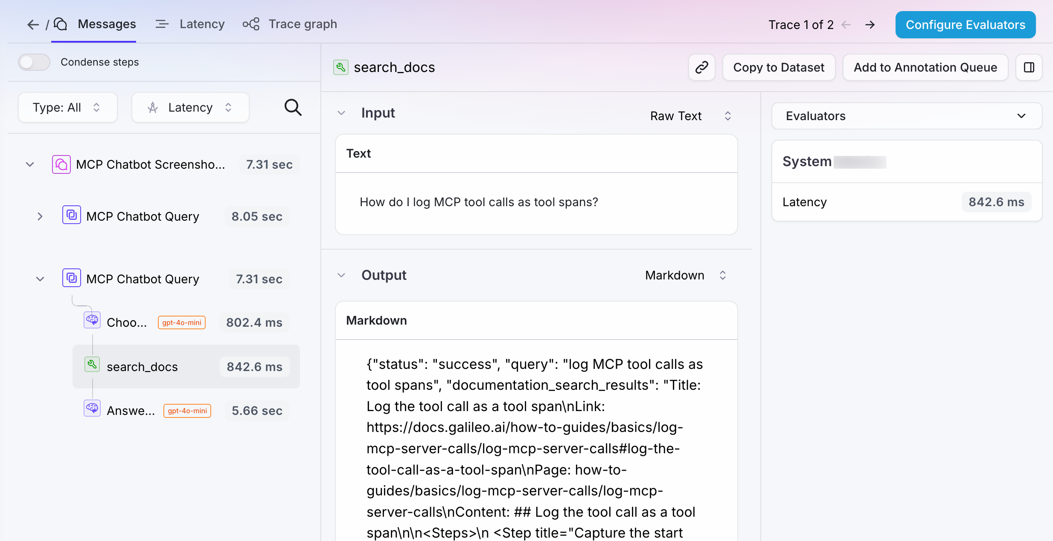The width and height of the screenshot is (1053, 541).
Task: Click the input text about MCP tool calls
Action: (479, 202)
